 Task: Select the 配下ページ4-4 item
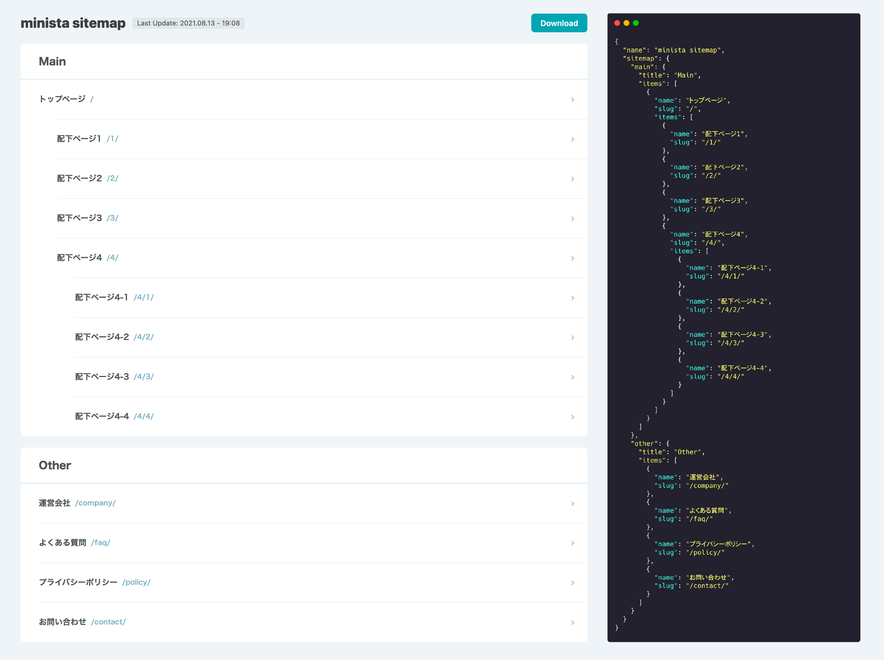(x=102, y=416)
